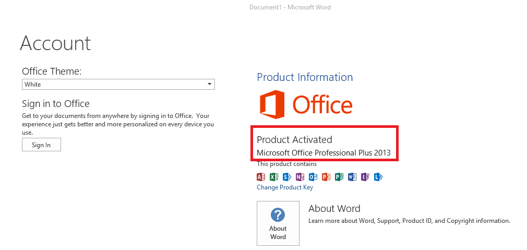Click the Access icon in product list
Viewport: 527px width, 250px height.
coord(261,177)
